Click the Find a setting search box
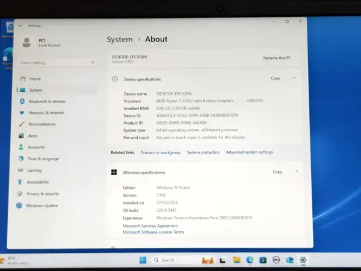Viewport: 361px width, 271px height. (x=58, y=63)
